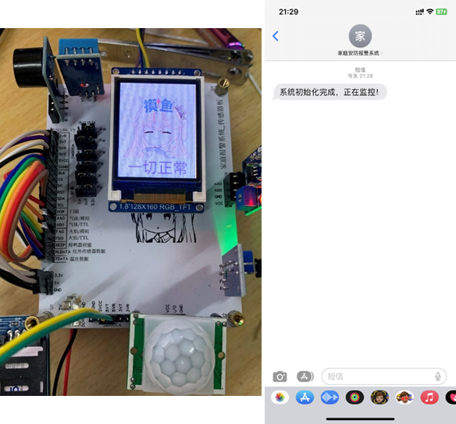Expand 家庭安防报警系统 contact details chevron
The image size is (456, 424).
coord(382,53)
